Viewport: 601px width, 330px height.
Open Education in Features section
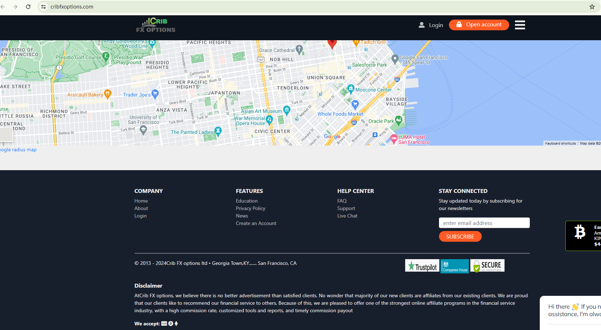pyautogui.click(x=246, y=201)
